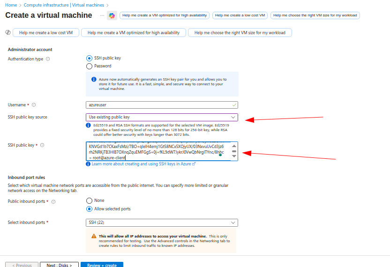
Task: Click the SSH key box scrollbar thumb
Action: 234,151
